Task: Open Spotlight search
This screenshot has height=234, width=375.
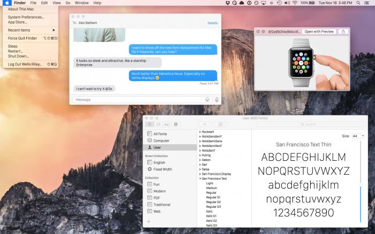Action: [358, 3]
